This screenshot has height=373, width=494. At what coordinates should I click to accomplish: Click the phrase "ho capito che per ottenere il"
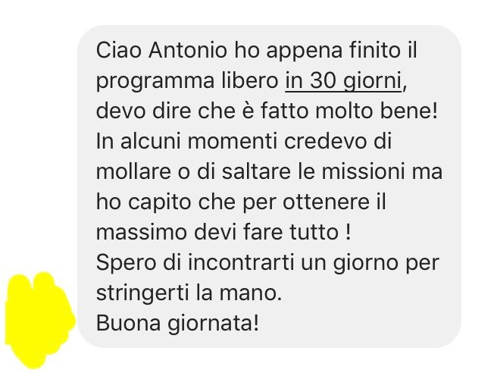(241, 202)
